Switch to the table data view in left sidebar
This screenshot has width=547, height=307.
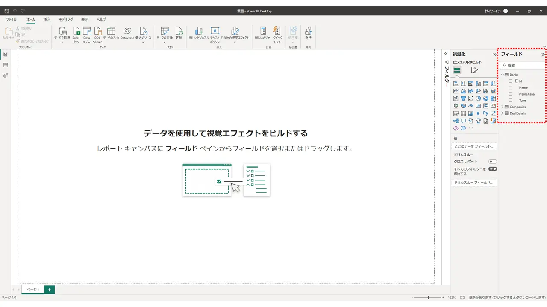click(6, 65)
